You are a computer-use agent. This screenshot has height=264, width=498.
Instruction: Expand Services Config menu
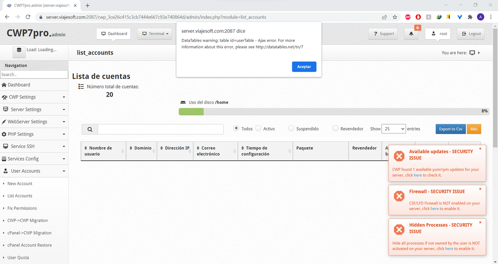tap(34, 158)
